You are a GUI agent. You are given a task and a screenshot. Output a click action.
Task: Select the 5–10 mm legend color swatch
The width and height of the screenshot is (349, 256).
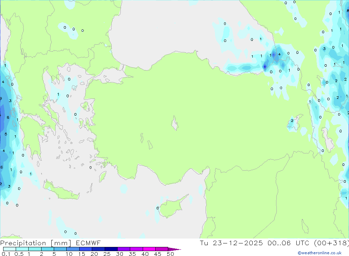click(x=60, y=249)
